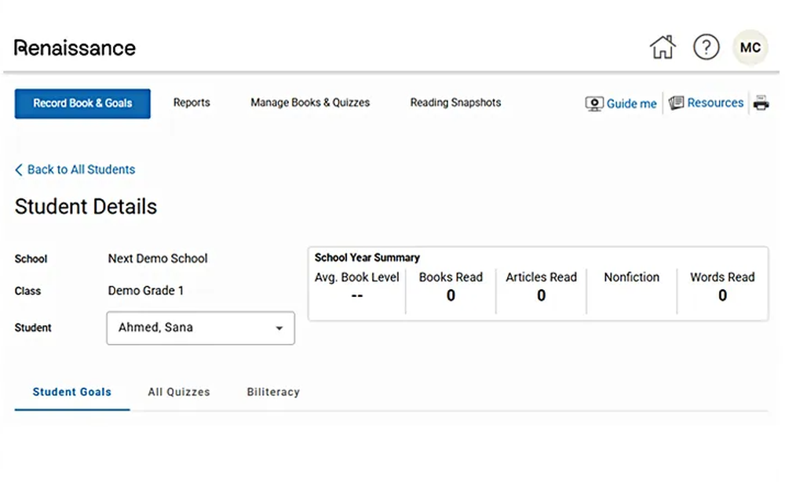Select the Student Goals tab
Screen dimensions: 785x482
(x=71, y=392)
